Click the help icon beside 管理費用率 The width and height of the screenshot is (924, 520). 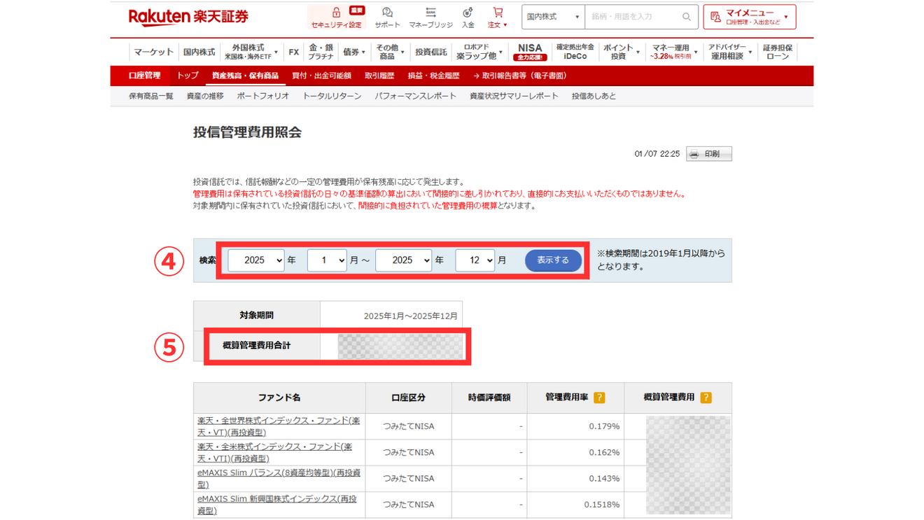(599, 398)
